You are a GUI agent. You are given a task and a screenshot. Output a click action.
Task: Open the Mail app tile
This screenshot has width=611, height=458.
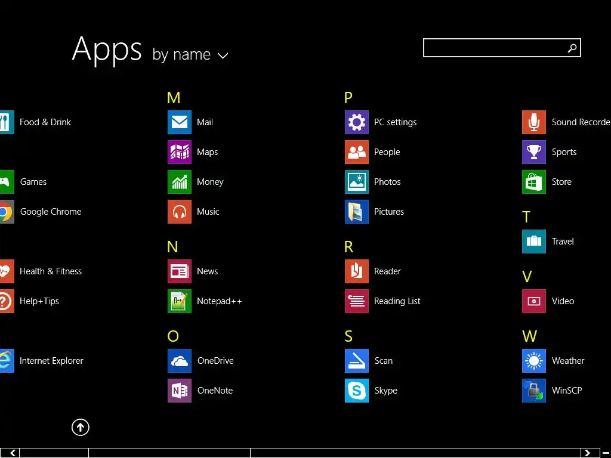coord(179,122)
